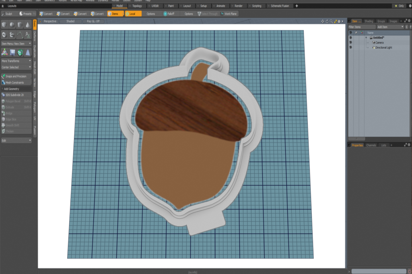Image resolution: width=412 pixels, height=274 pixels.
Task: Click the yellow pen color icon above viewport
Action: click(x=336, y=21)
